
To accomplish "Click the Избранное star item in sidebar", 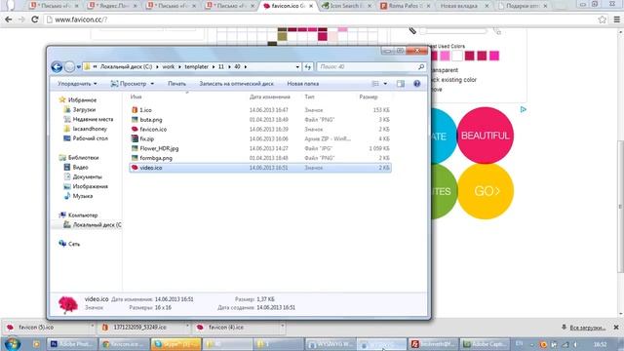I will coord(78,99).
